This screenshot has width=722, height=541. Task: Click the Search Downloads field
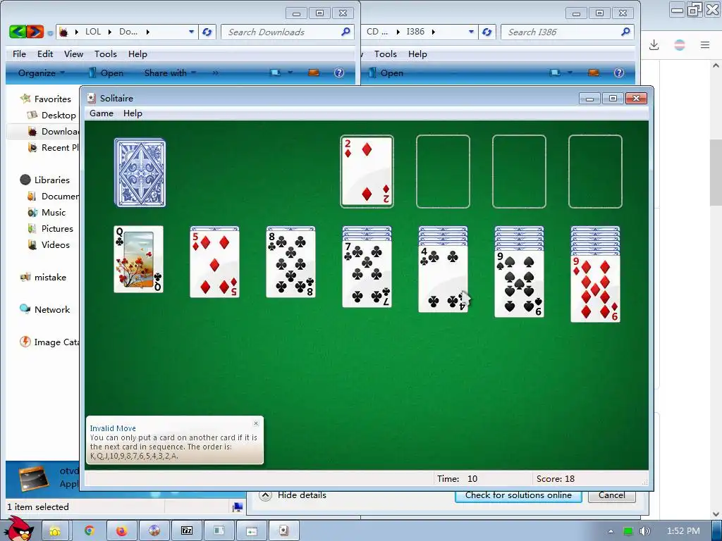[288, 32]
